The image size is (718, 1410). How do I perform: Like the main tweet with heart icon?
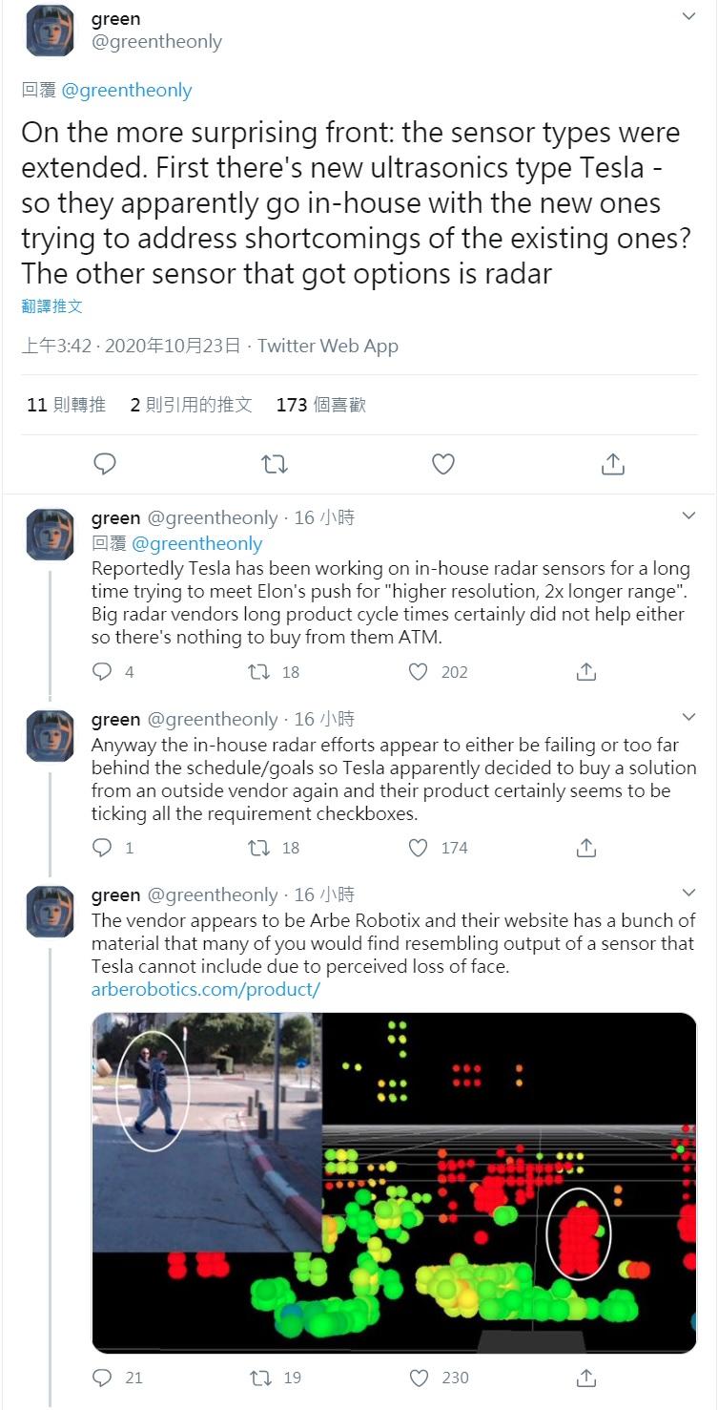point(443,464)
